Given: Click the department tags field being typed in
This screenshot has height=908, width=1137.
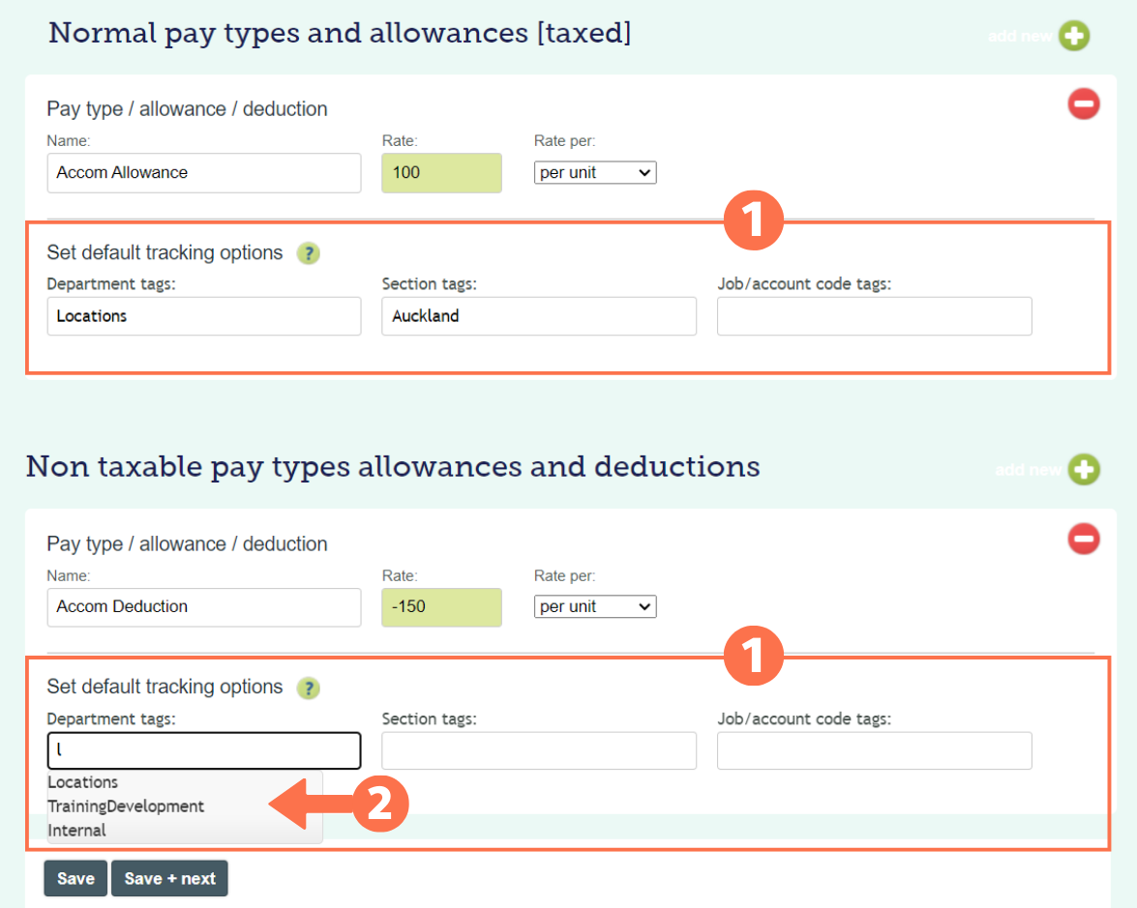Looking at the screenshot, I should 203,750.
